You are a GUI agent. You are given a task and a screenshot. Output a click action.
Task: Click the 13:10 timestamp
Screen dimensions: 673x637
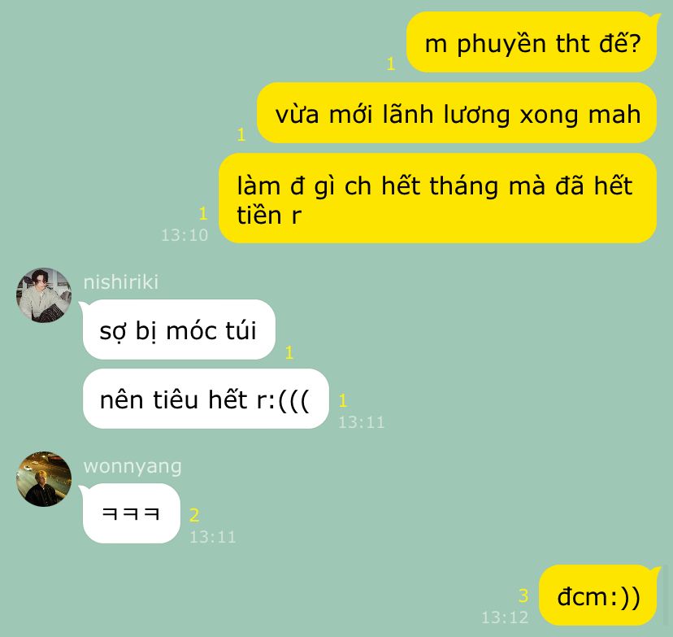point(185,235)
